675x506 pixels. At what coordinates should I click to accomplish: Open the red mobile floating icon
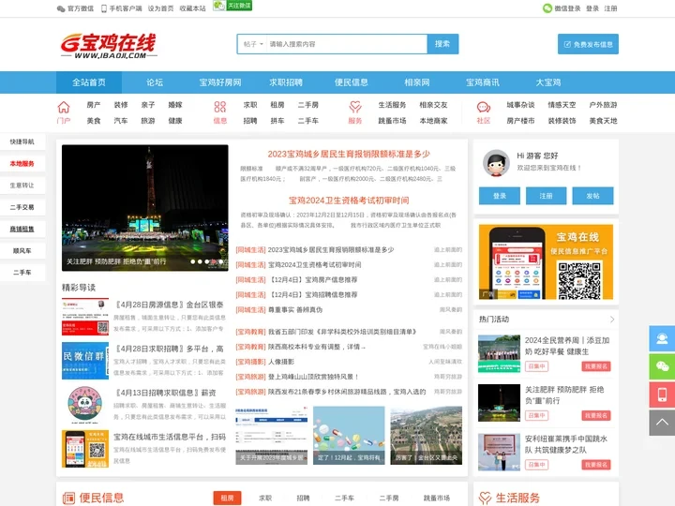tap(662, 394)
